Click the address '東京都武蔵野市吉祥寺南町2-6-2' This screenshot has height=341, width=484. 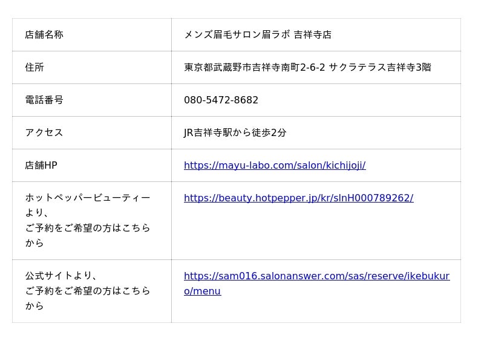254,67
